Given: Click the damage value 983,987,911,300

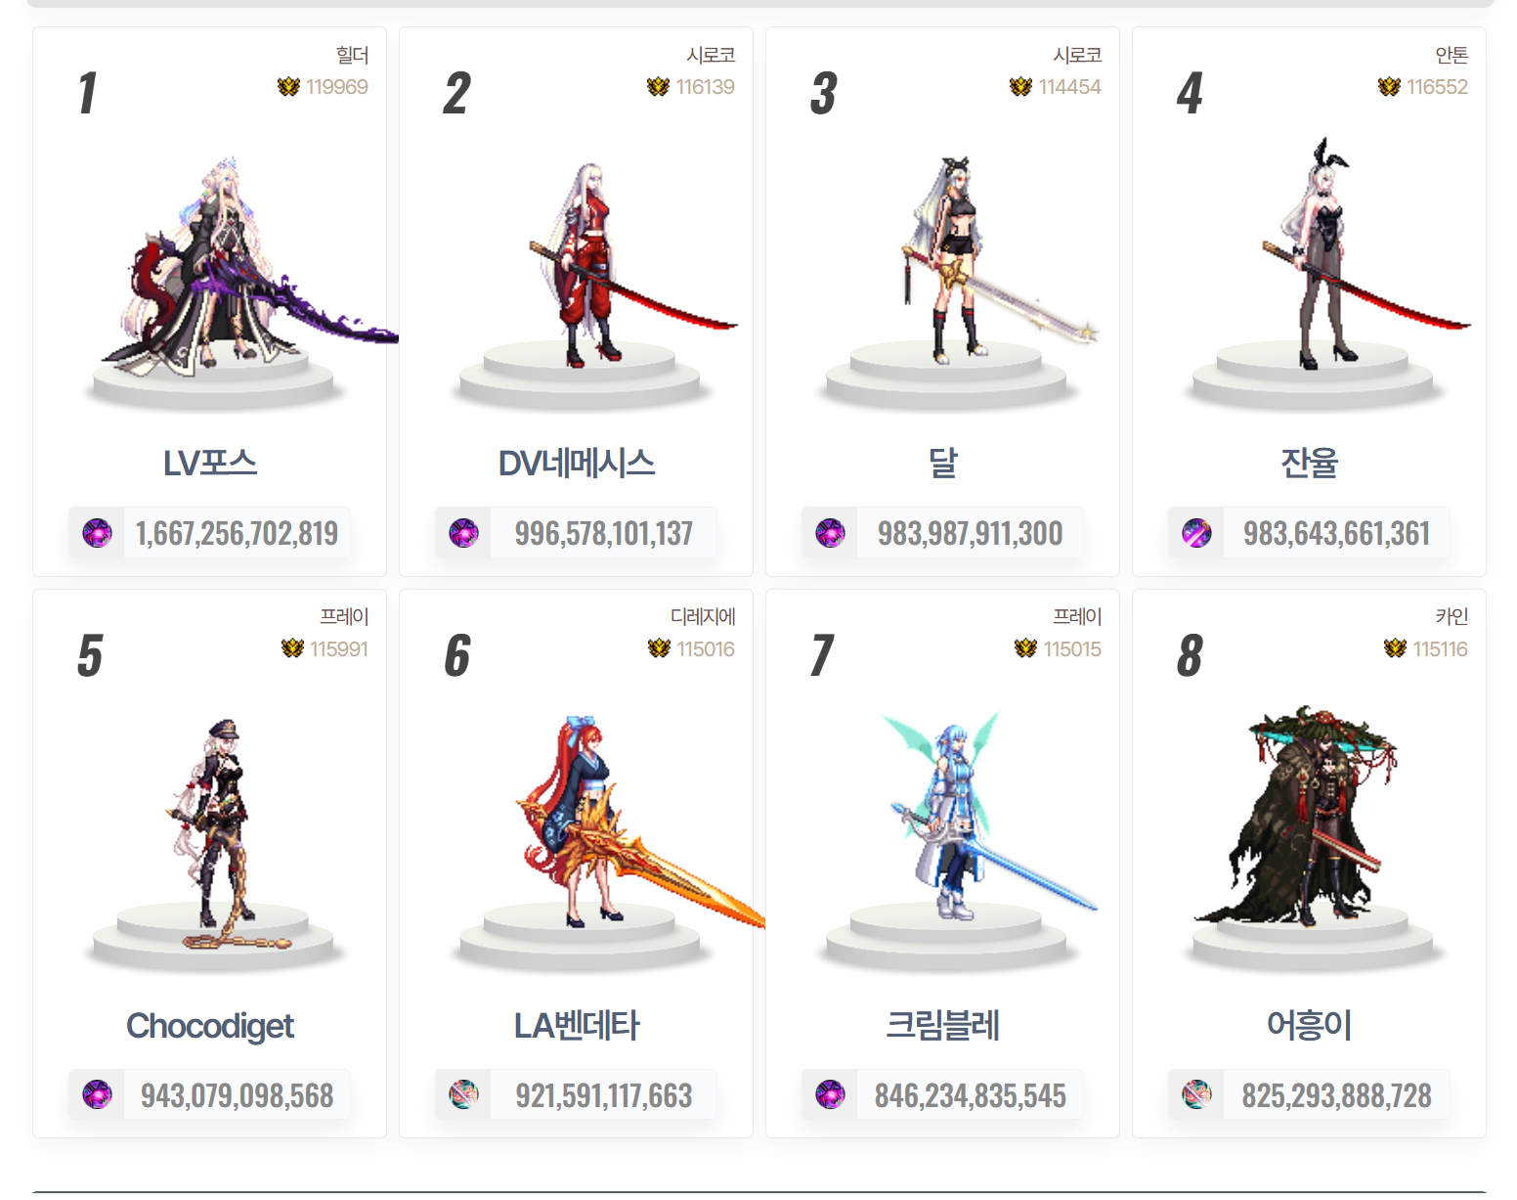Looking at the screenshot, I should (970, 534).
